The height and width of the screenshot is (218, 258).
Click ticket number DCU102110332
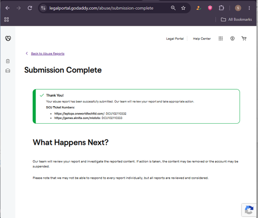point(116,113)
